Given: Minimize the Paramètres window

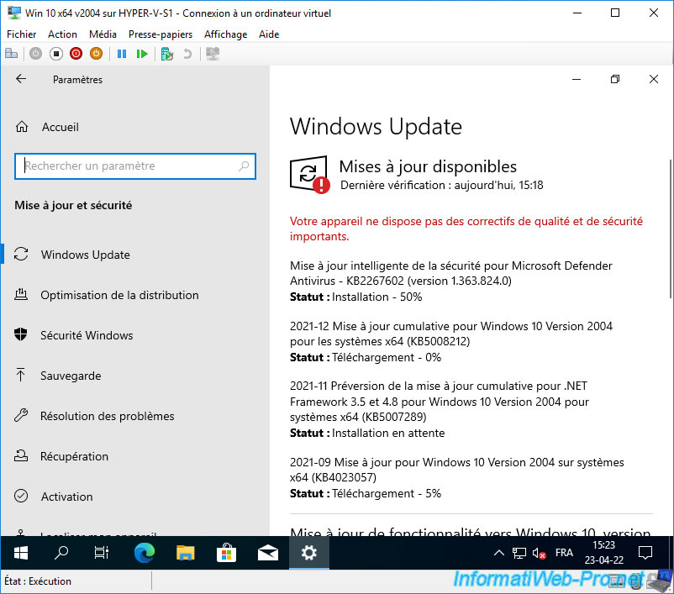Looking at the screenshot, I should click(x=577, y=79).
